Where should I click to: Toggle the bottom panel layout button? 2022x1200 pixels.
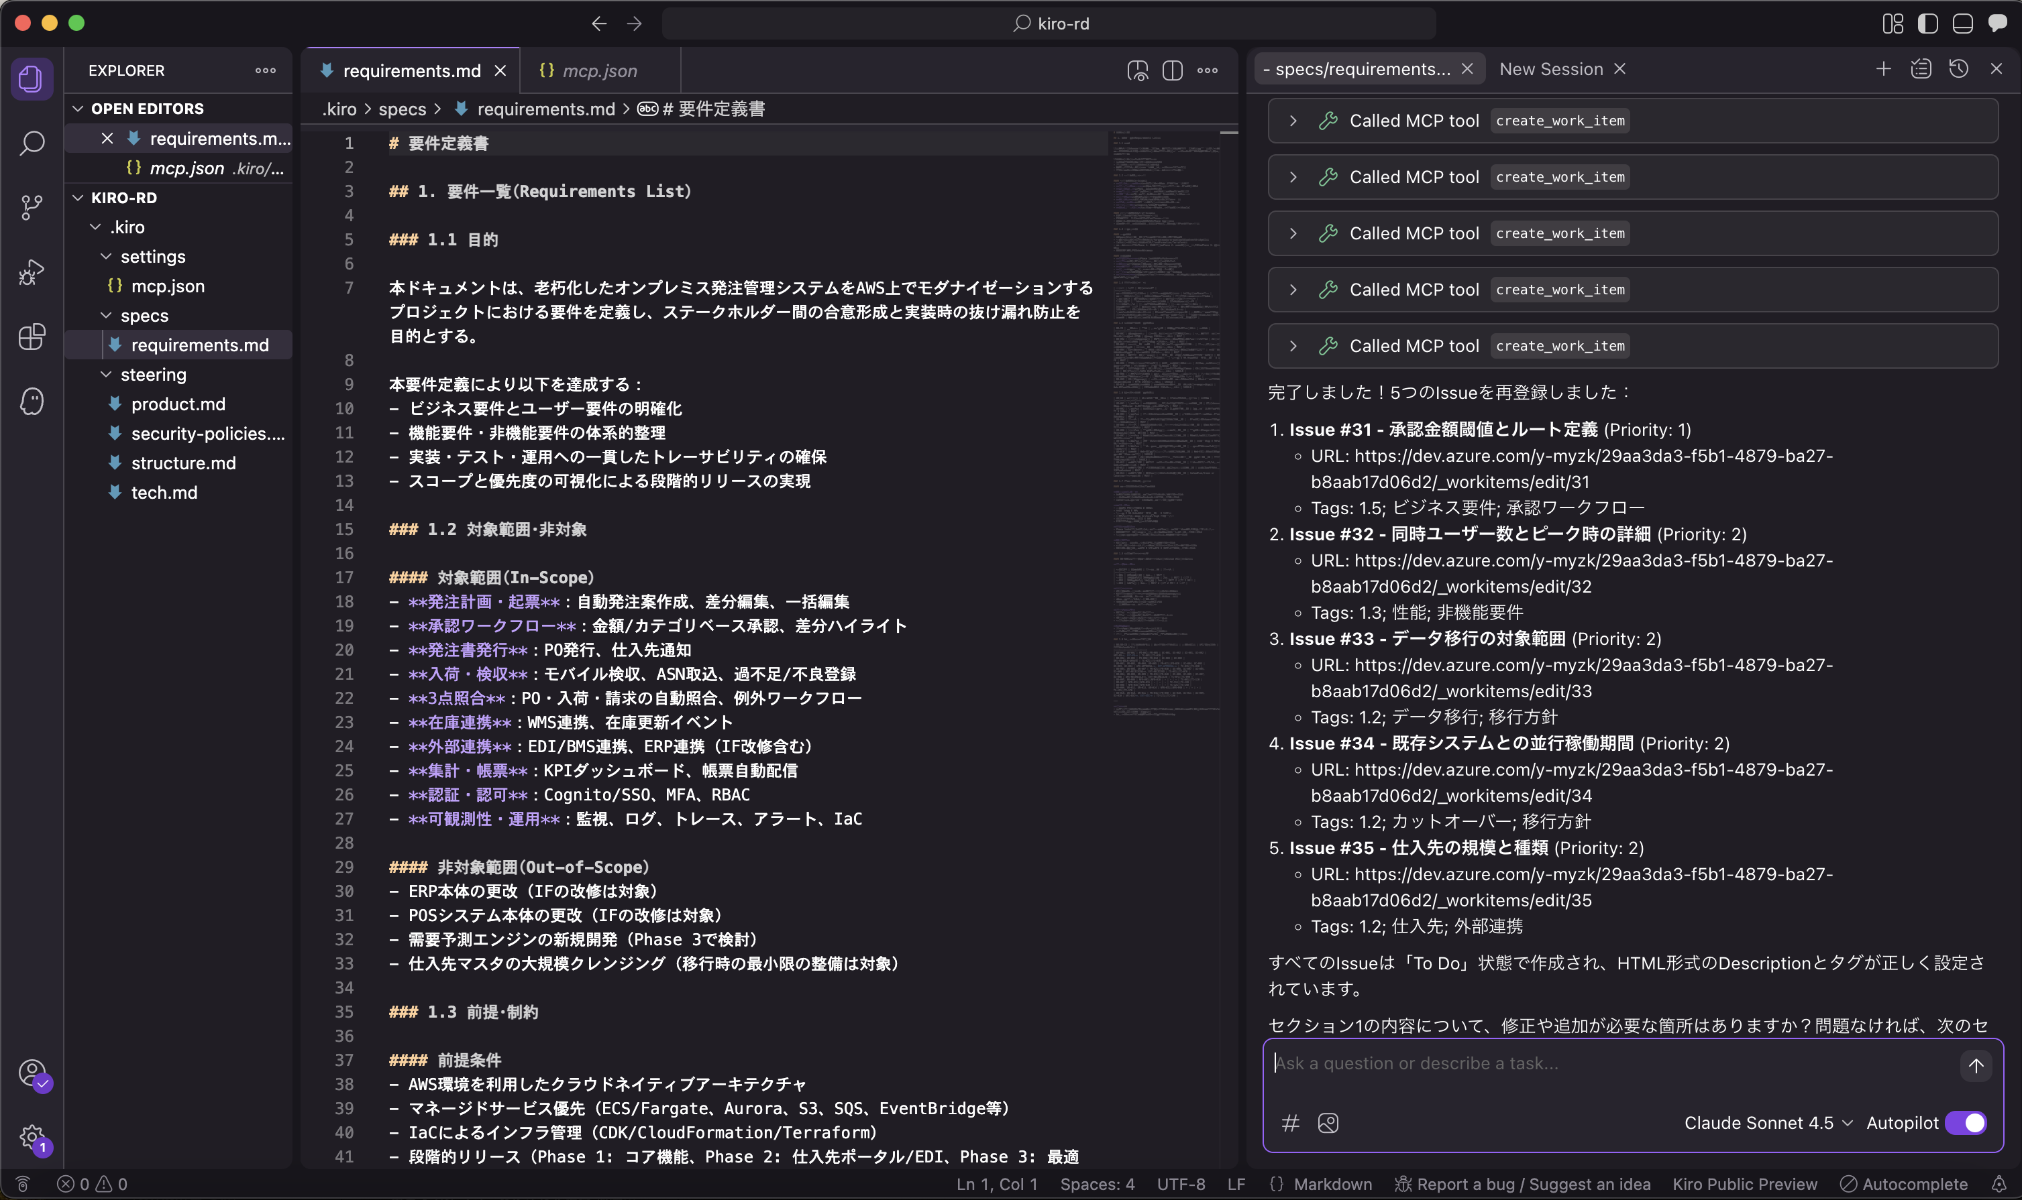pyautogui.click(x=1962, y=23)
